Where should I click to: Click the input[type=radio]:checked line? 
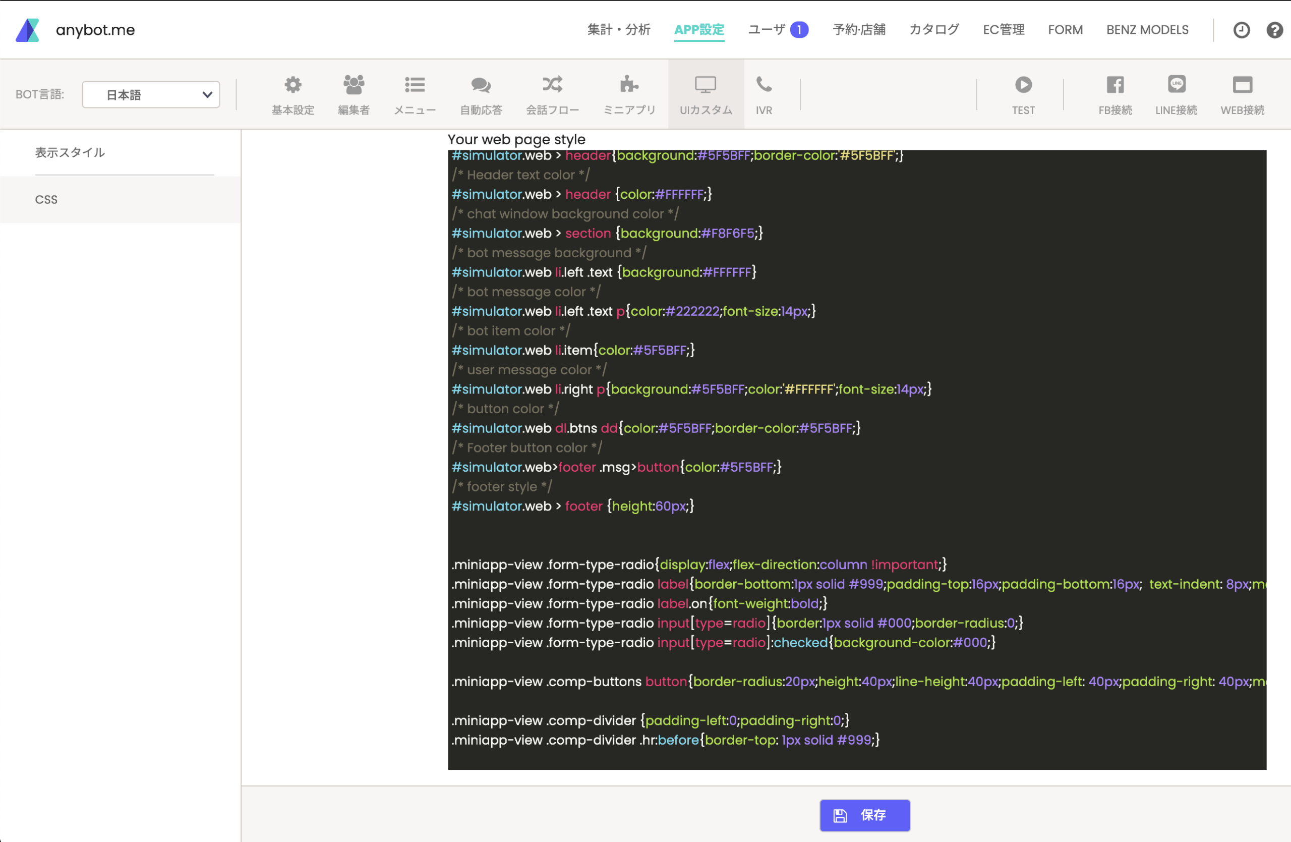click(x=724, y=643)
